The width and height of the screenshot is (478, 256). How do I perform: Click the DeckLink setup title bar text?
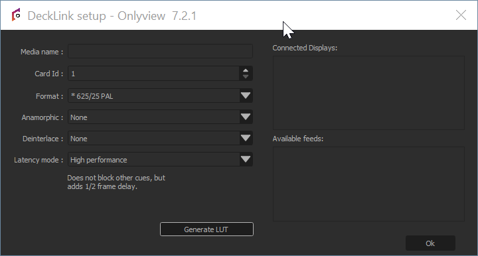point(112,16)
